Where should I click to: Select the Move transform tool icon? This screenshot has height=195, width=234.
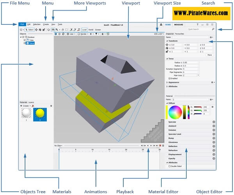pyautogui.click(x=37, y=29)
